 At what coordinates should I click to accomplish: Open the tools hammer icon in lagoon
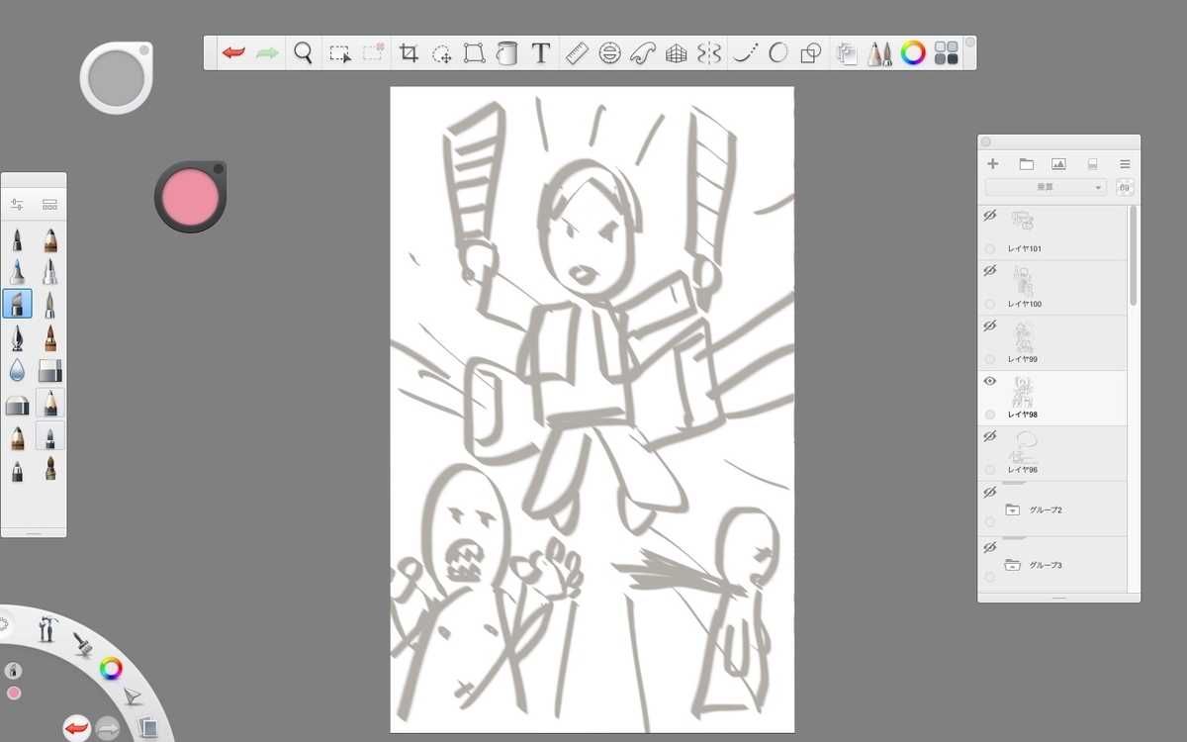point(47,629)
